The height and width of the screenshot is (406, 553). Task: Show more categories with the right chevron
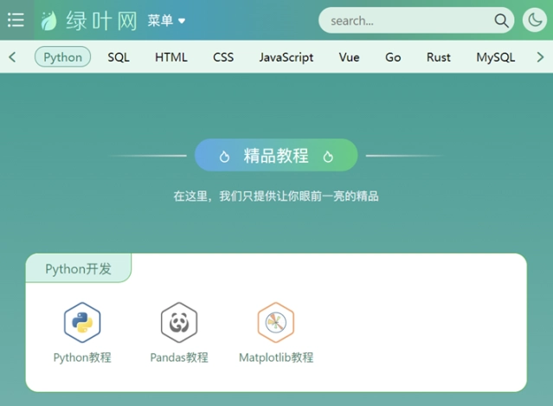point(540,57)
